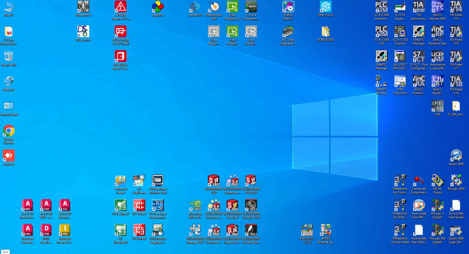Select the Recycle Bin icon
Screen dimensions: 469x254
click(x=9, y=57)
